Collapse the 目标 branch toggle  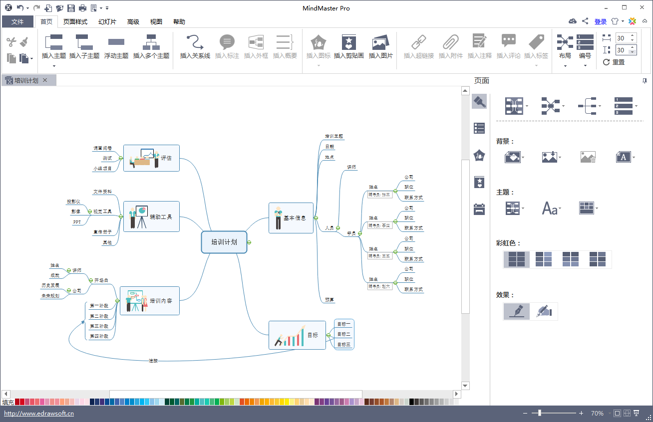coord(328,335)
